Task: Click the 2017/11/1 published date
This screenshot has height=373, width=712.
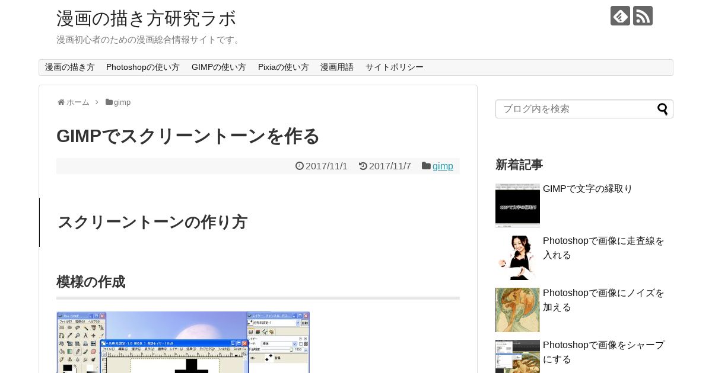Action: (326, 166)
